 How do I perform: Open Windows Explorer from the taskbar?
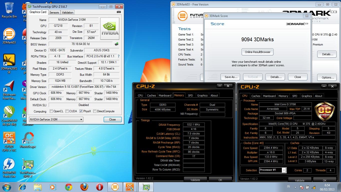tap(38, 187)
